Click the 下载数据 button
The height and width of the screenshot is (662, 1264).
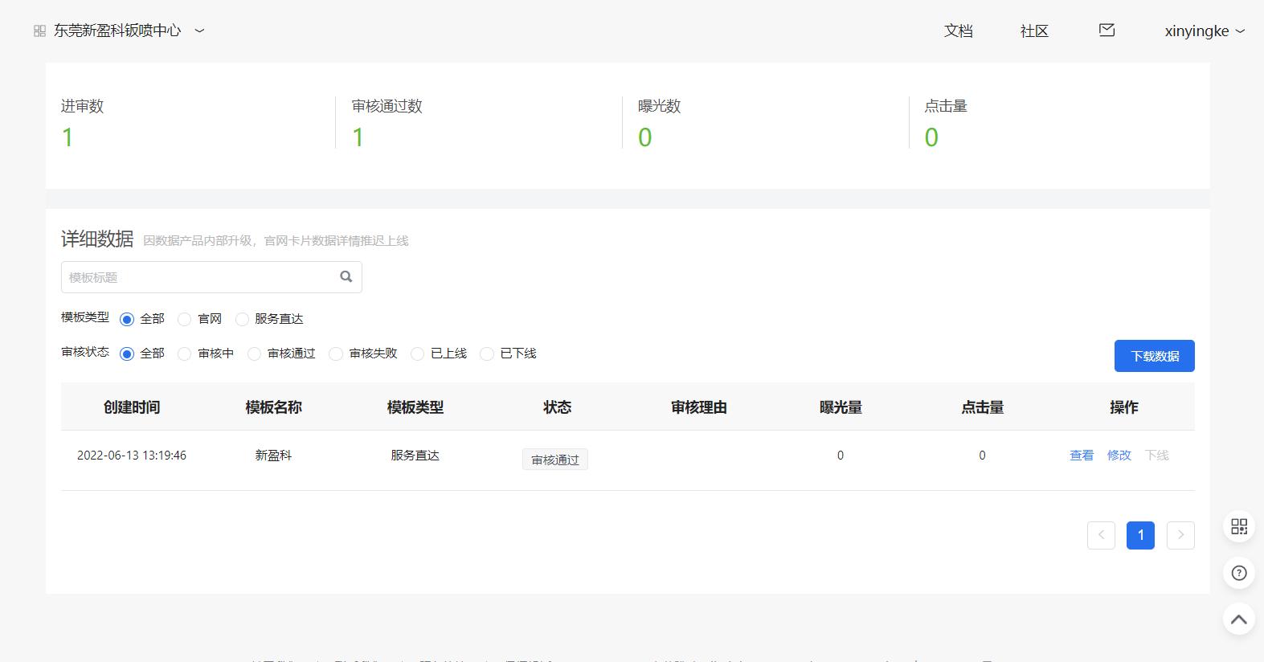[1154, 356]
